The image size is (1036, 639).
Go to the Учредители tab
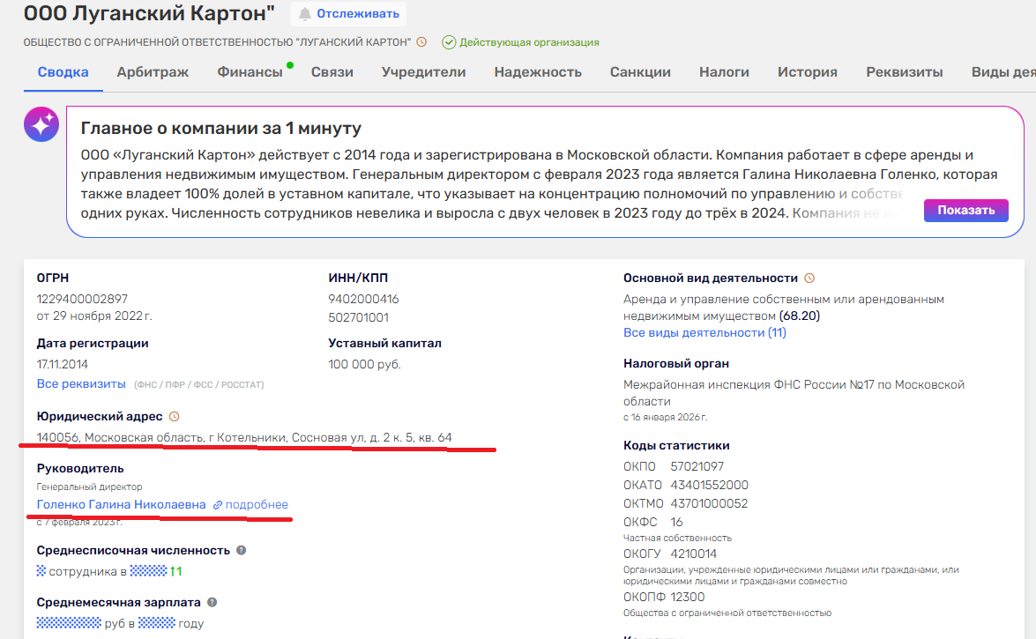tap(423, 72)
